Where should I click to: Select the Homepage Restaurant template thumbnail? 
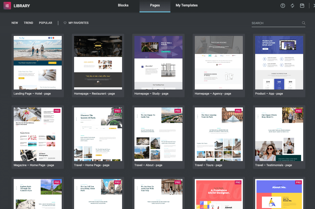click(98, 63)
